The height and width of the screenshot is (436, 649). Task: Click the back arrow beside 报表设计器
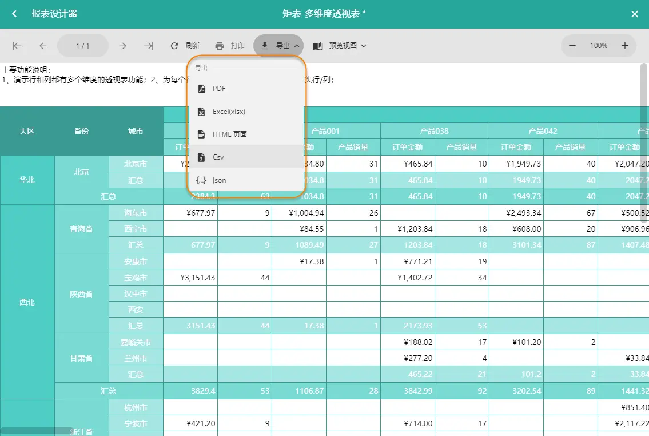click(14, 14)
